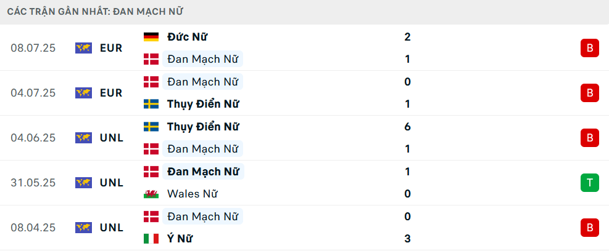This screenshot has width=609, height=251.
Task: Click the Sweden flag in the 04.06.25 match
Action: pyautogui.click(x=151, y=127)
